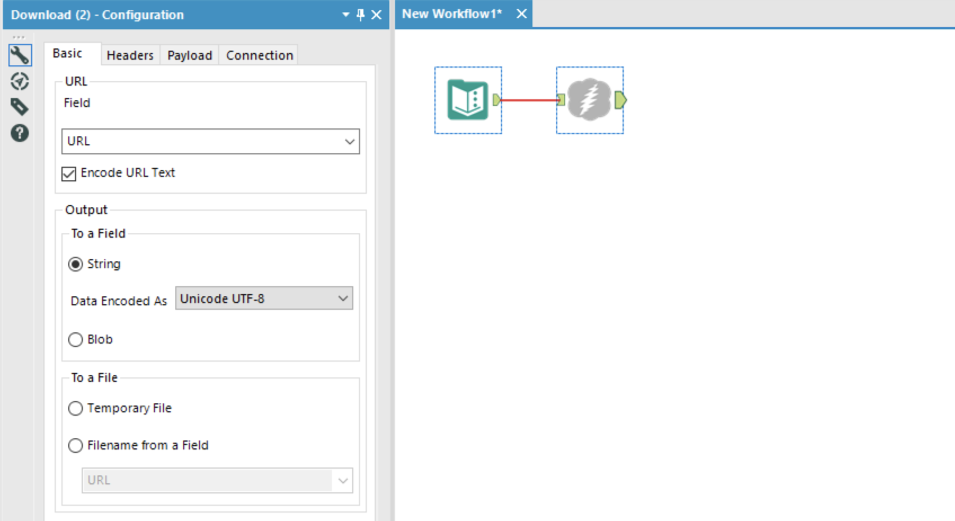Select the Blob output option
The width and height of the screenshot is (955, 521).
pyautogui.click(x=75, y=340)
